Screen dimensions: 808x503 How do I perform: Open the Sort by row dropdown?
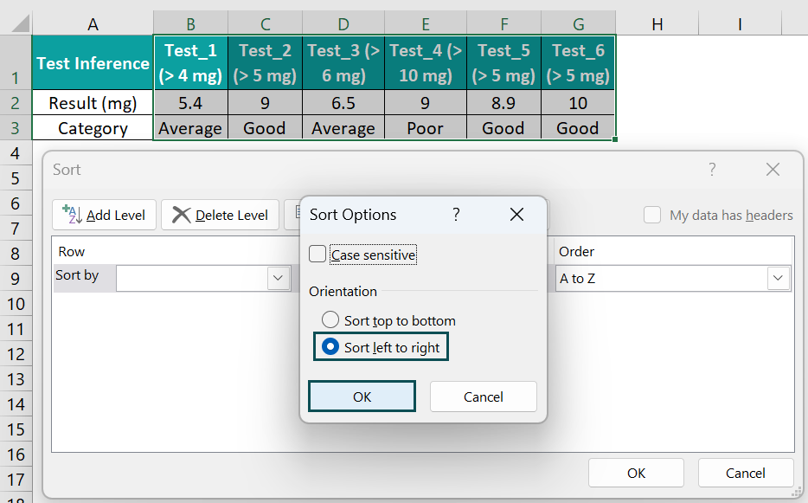(278, 278)
